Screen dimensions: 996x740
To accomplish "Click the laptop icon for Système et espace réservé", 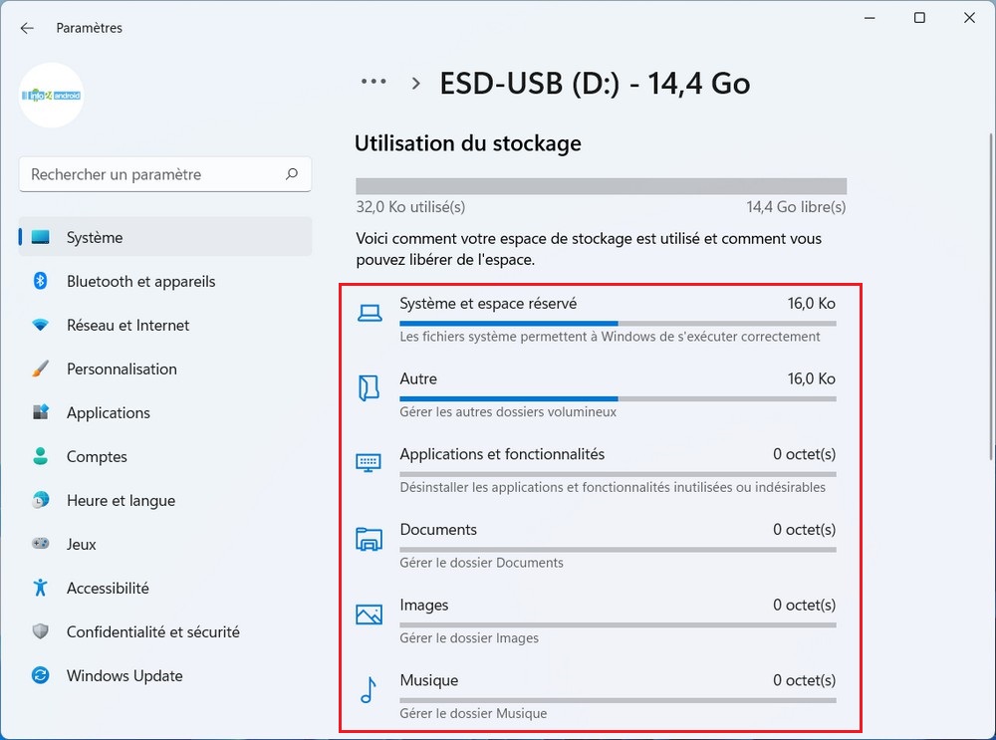I will (370, 313).
